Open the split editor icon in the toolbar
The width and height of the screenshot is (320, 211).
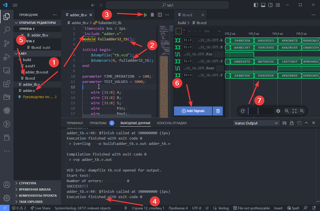point(160,15)
